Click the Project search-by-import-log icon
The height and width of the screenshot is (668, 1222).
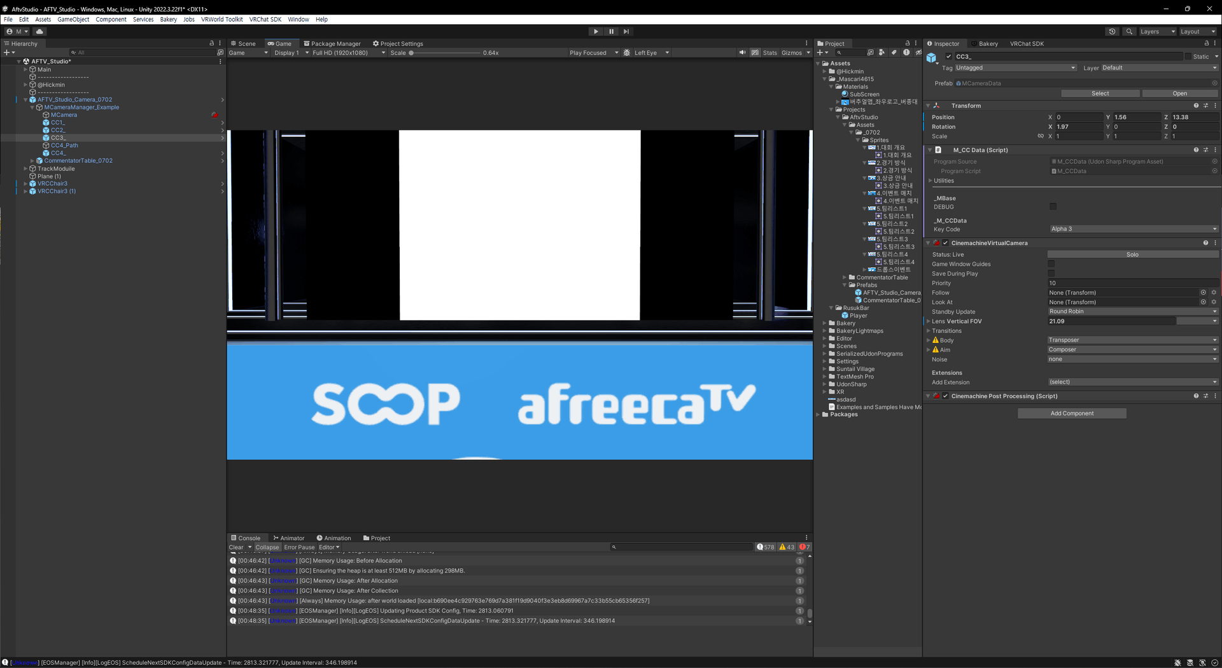pyautogui.click(x=906, y=53)
